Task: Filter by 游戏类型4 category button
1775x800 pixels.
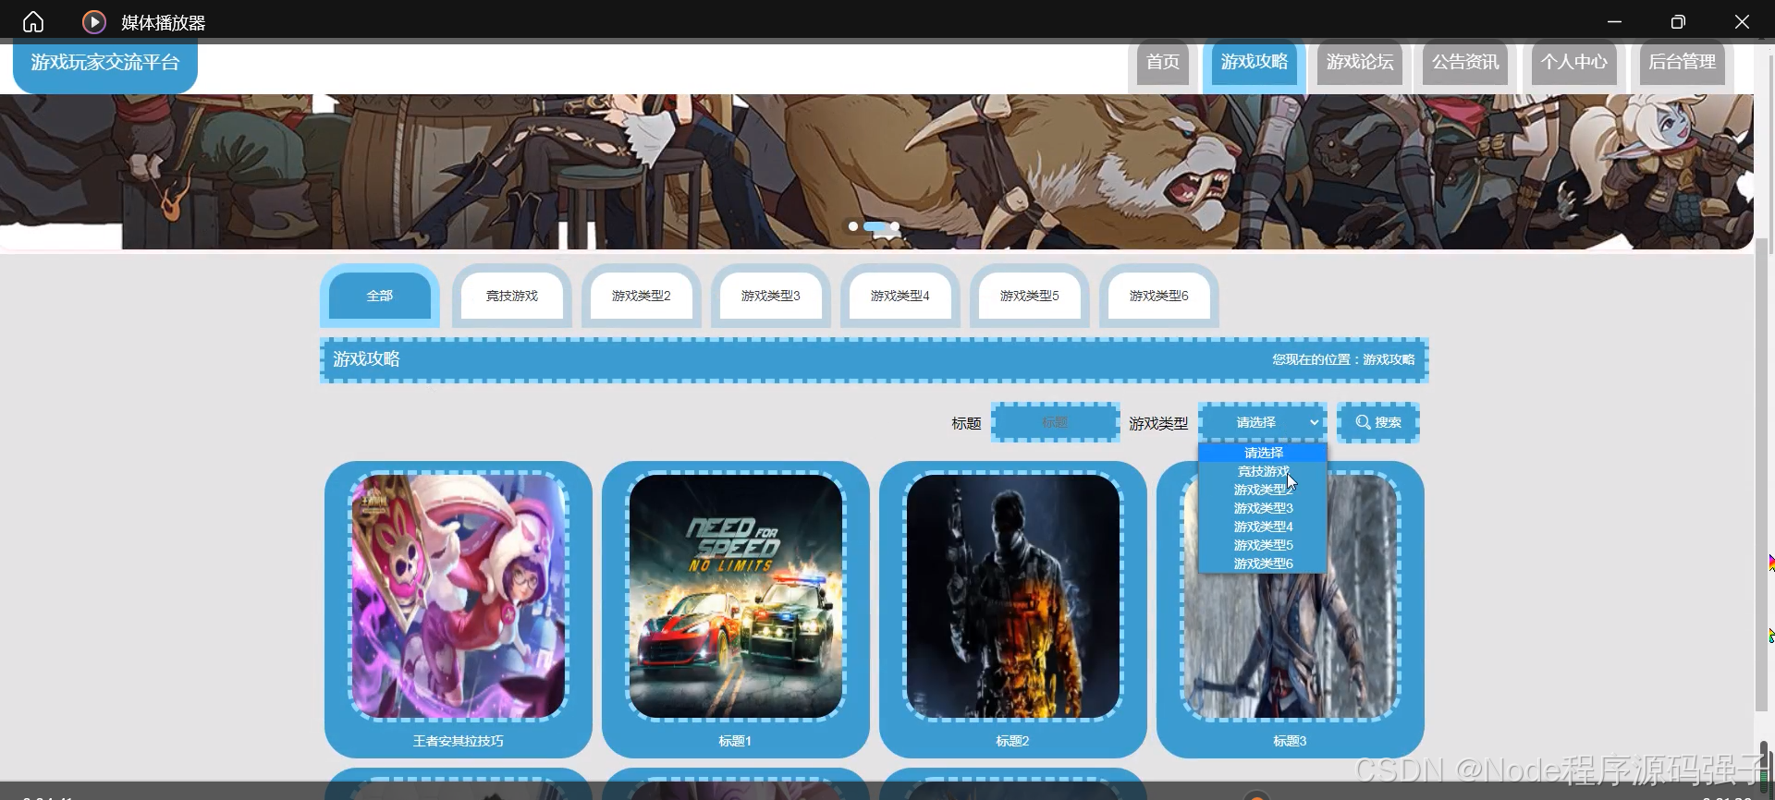Action: [900, 296]
